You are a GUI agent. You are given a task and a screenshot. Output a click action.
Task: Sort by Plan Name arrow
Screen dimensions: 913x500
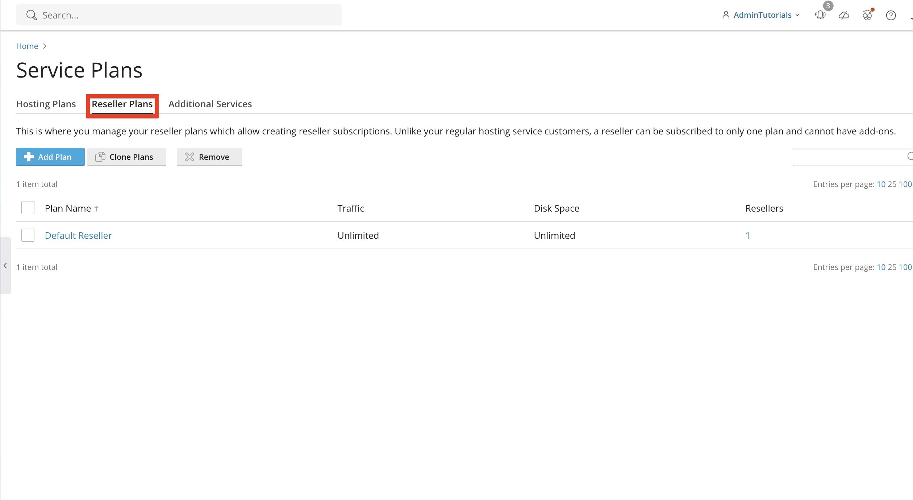pyautogui.click(x=96, y=209)
